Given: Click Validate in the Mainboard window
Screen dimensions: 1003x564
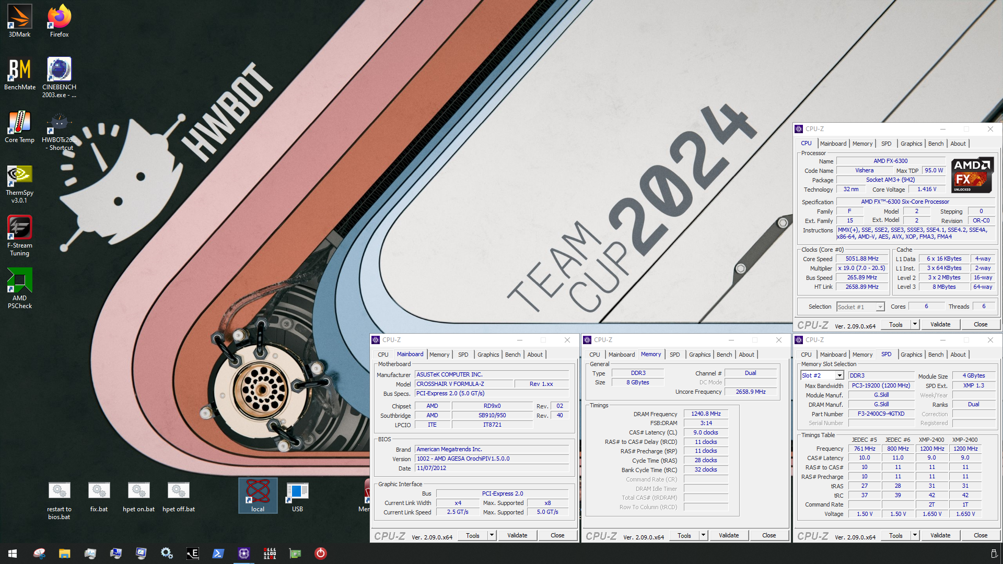Looking at the screenshot, I should 517,535.
